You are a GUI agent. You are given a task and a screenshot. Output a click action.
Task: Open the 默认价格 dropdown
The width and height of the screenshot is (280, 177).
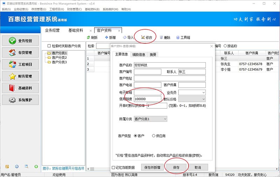pos(192,99)
